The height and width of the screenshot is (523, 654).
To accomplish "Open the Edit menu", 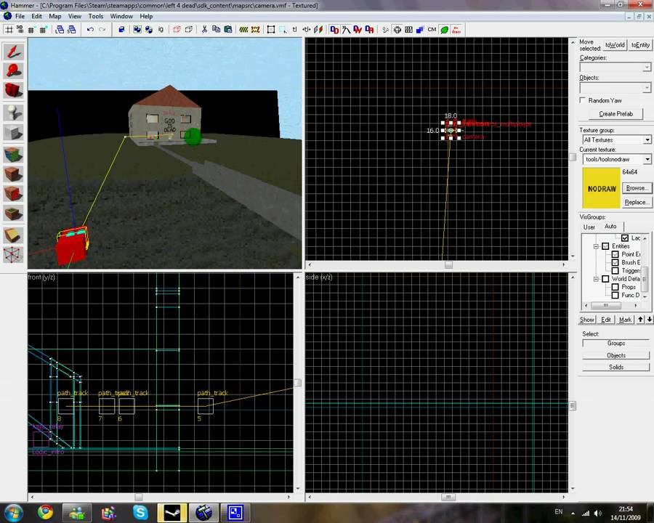I will point(37,16).
